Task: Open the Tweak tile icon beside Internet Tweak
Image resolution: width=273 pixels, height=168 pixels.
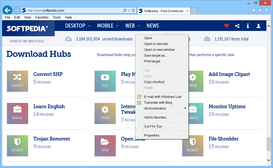Action: click(x=105, y=113)
